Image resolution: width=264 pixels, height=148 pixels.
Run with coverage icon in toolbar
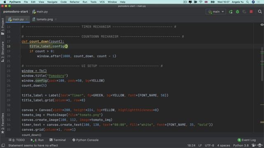pos(244,12)
